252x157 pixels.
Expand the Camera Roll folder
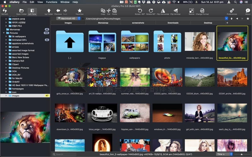pos(6,61)
